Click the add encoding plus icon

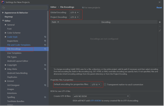[x=160, y=22]
